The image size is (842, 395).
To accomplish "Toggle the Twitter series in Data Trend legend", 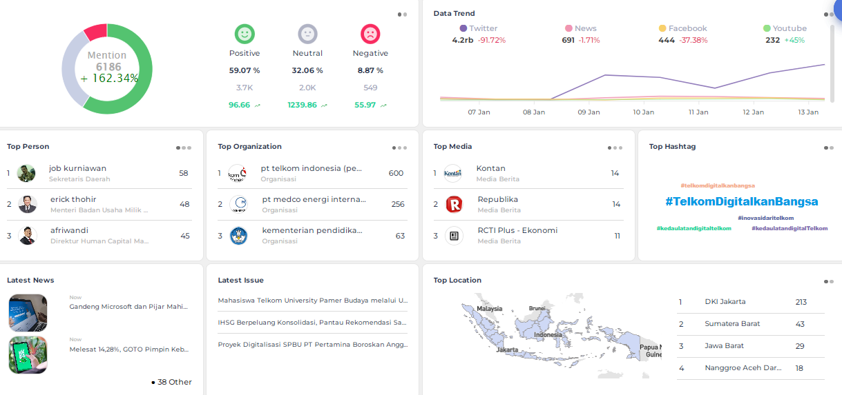I will point(478,28).
